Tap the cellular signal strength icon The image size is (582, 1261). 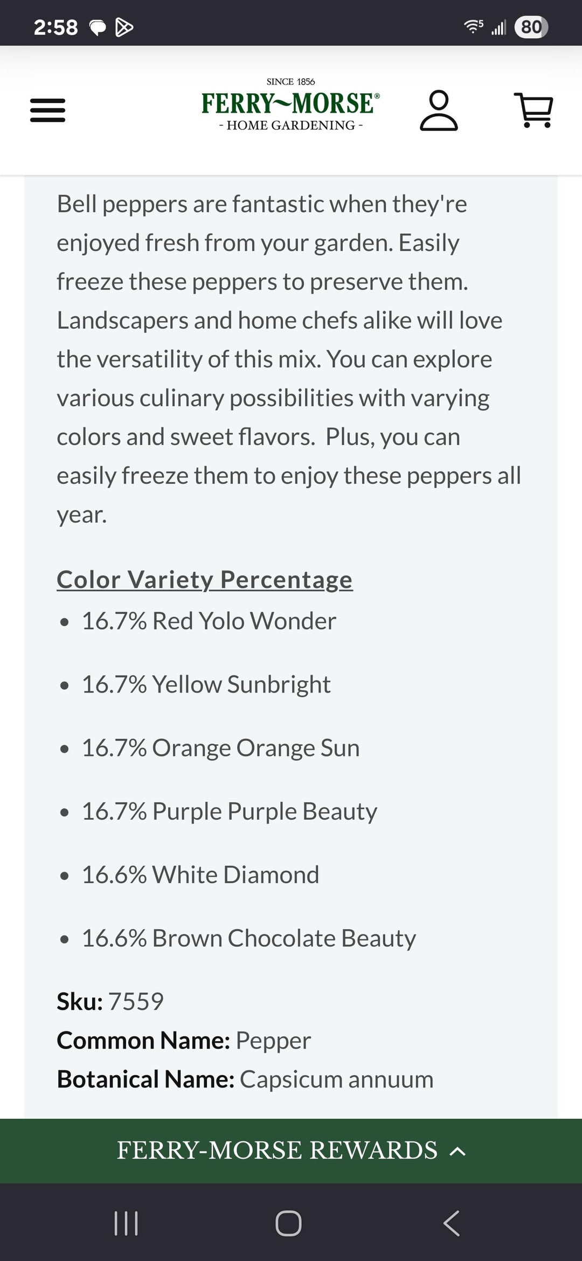499,27
